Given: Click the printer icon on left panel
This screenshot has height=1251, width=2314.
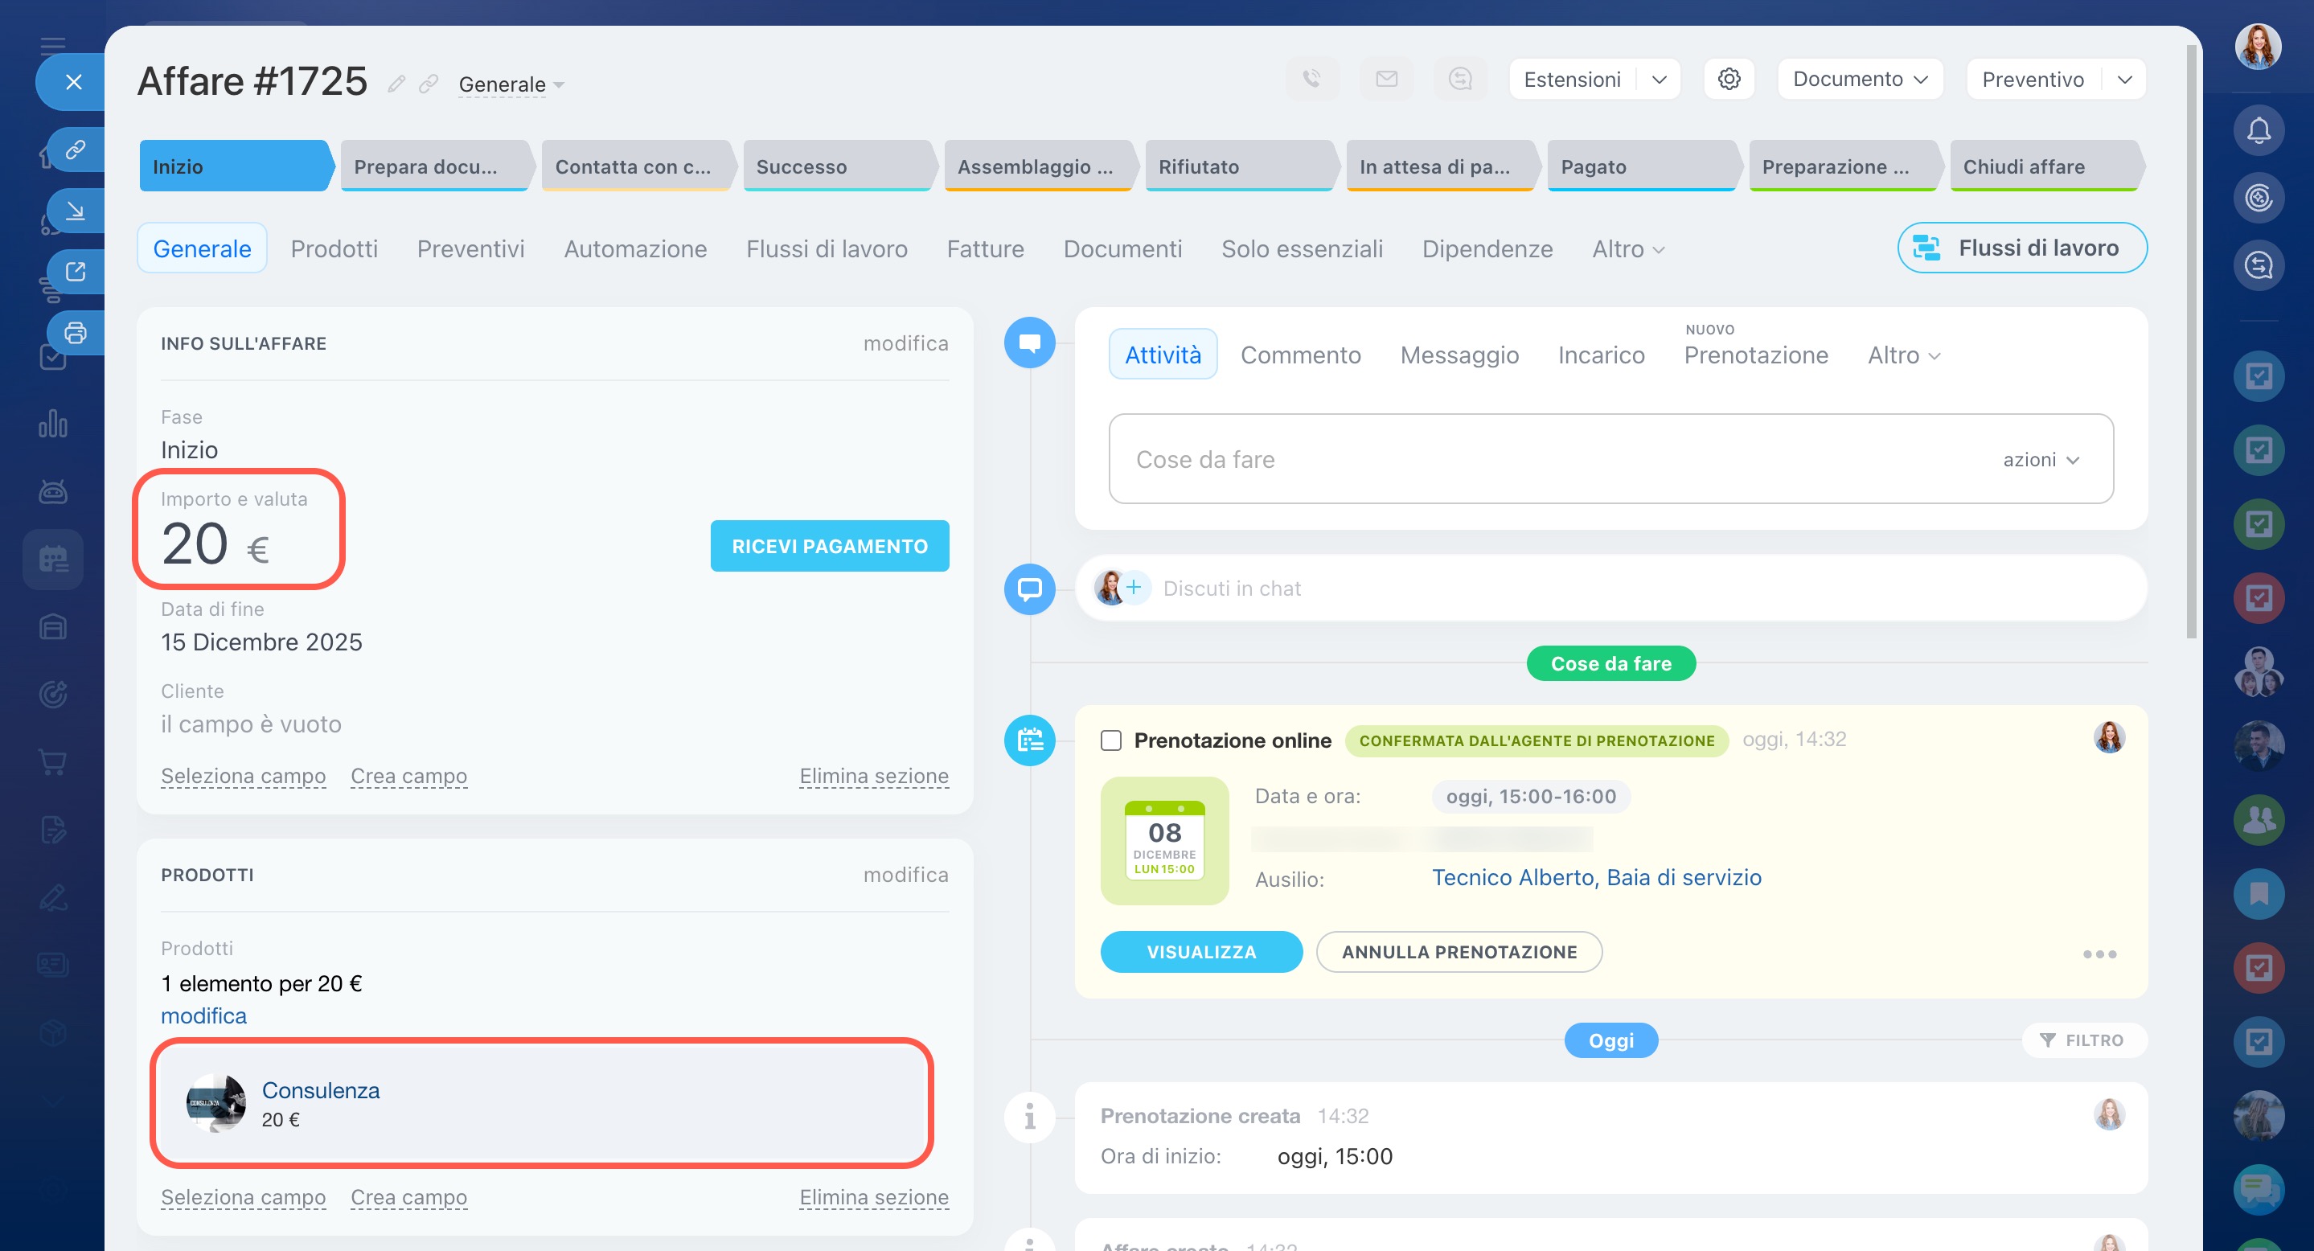Looking at the screenshot, I should [76, 333].
